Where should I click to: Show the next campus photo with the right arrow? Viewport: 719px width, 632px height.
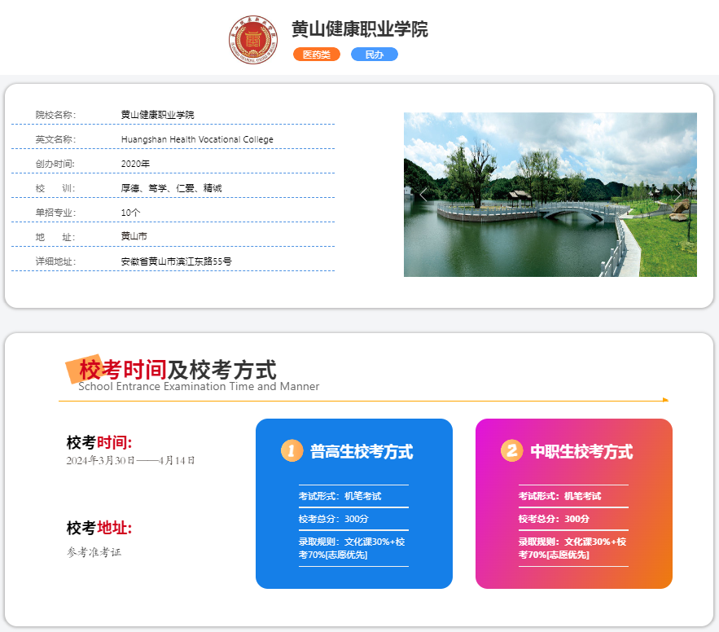(677, 195)
